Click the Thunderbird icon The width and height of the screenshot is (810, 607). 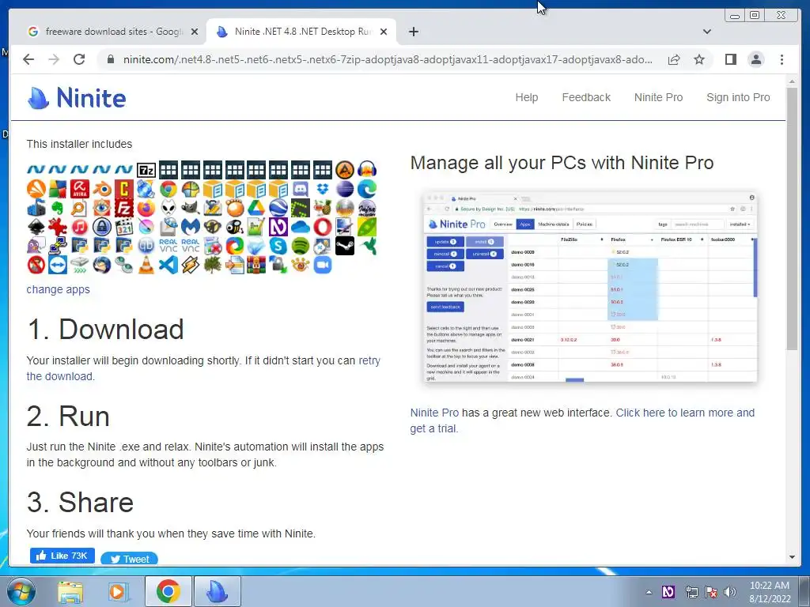102,265
